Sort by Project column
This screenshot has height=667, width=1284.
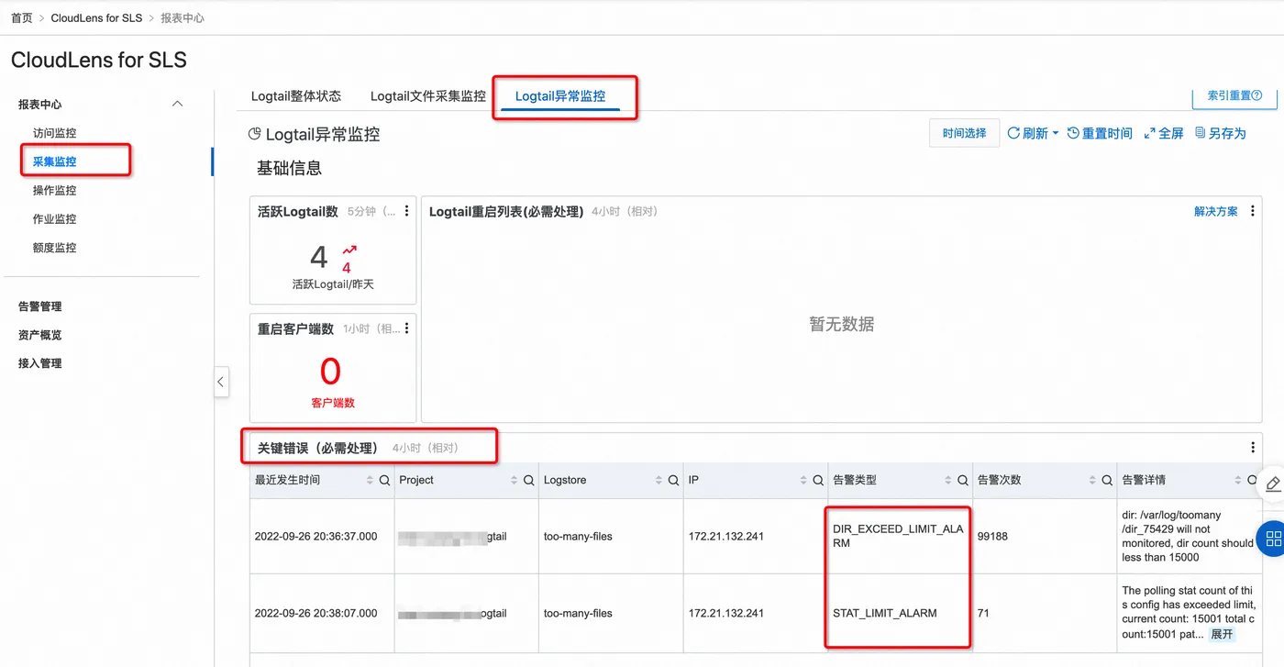[x=515, y=480]
